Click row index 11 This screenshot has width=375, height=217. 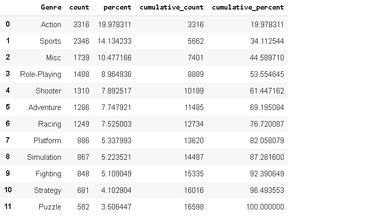point(8,207)
